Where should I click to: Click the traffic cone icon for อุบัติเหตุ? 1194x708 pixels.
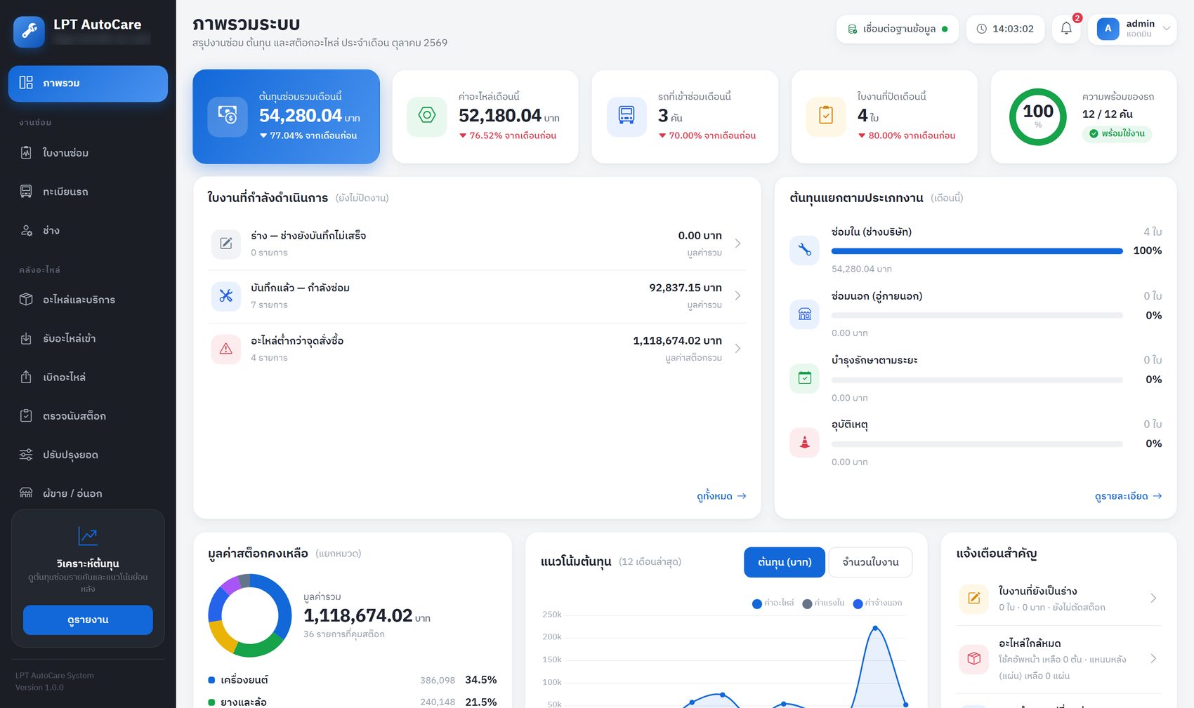[x=805, y=442]
